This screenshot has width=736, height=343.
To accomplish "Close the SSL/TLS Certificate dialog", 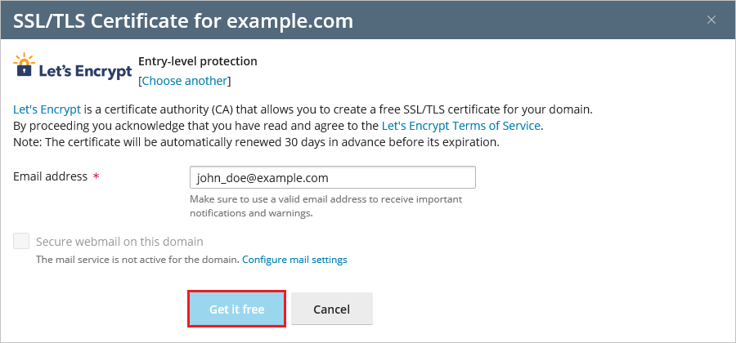I will tap(711, 20).
